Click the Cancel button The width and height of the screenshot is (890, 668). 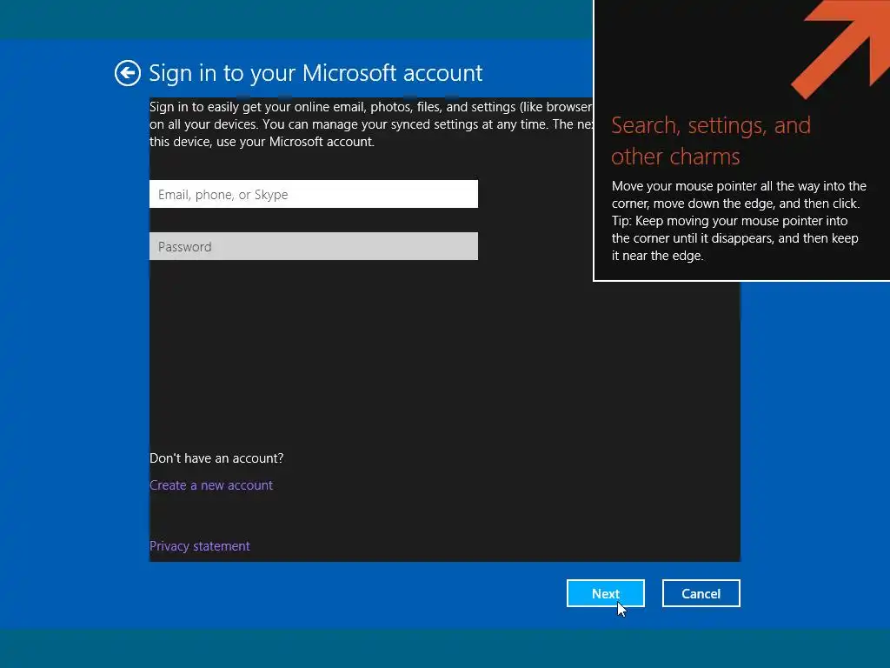(701, 593)
